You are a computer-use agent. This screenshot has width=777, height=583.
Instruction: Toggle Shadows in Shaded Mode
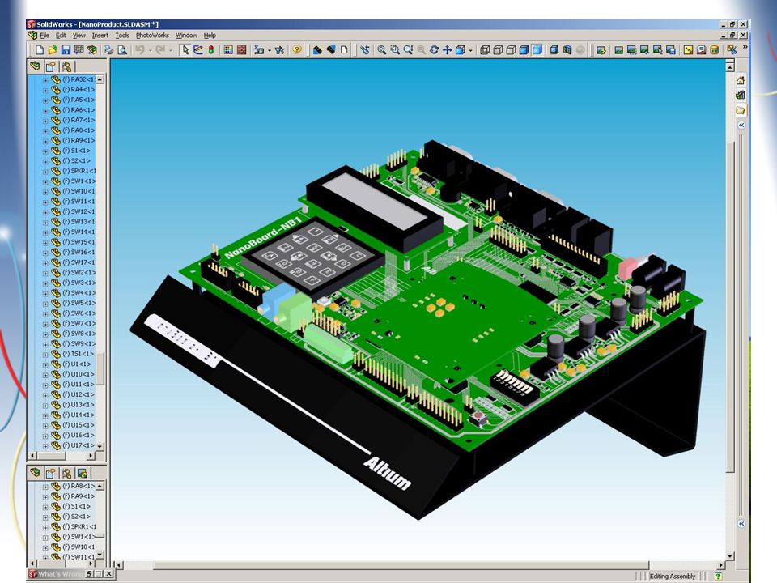click(554, 50)
